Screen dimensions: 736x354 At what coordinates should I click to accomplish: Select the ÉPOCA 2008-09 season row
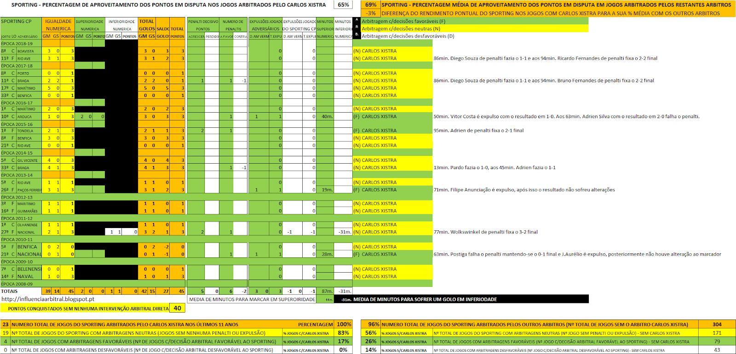(21, 284)
